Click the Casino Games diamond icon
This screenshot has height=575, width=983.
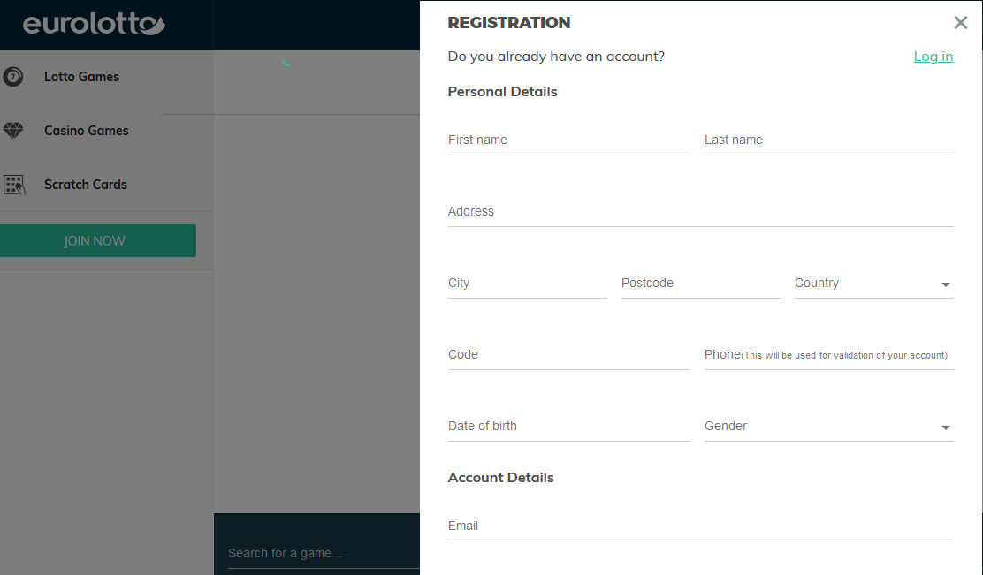click(x=13, y=131)
